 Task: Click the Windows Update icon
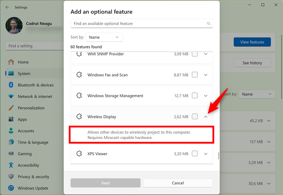click(x=11, y=188)
